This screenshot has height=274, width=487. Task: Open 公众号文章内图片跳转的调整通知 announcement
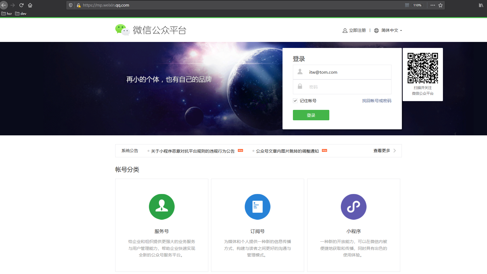click(x=287, y=151)
